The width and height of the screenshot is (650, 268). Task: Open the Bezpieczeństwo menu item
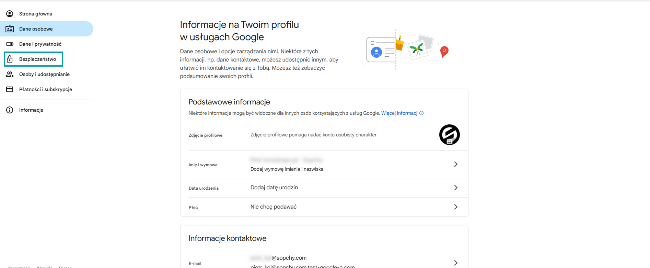pyautogui.click(x=37, y=59)
